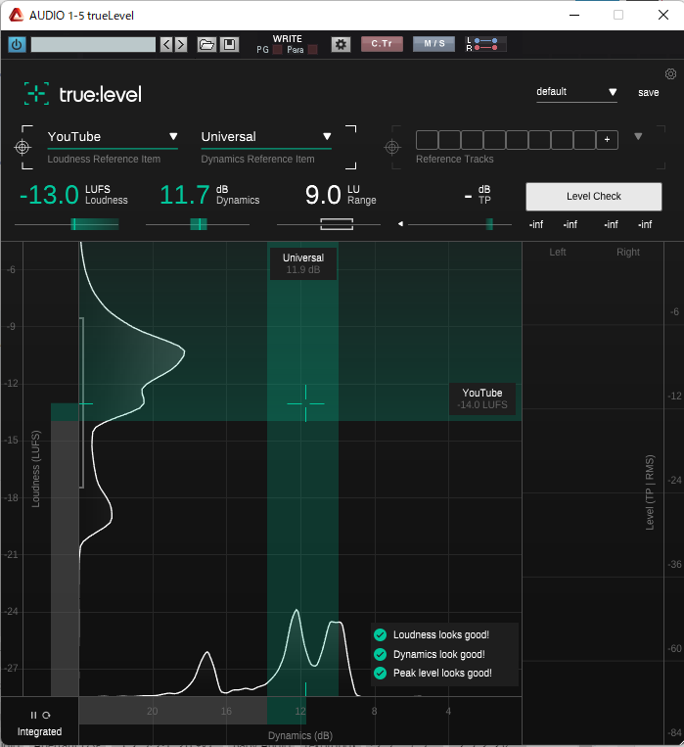Viewport: 684px width, 747px height.
Task: Click the true peak left arrow marker
Action: [x=400, y=224]
